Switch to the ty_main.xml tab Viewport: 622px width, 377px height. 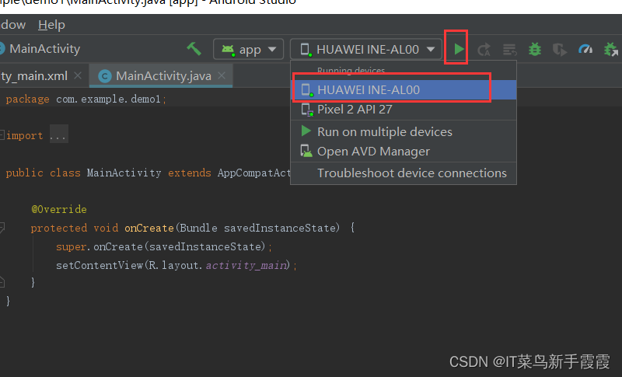(x=33, y=75)
